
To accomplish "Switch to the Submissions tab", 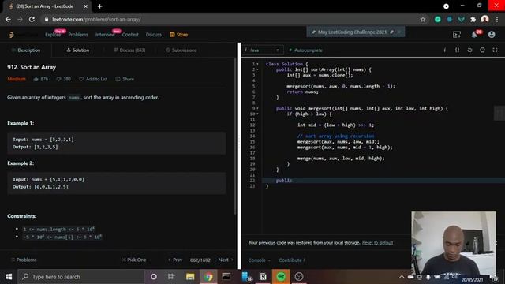I will coord(181,50).
